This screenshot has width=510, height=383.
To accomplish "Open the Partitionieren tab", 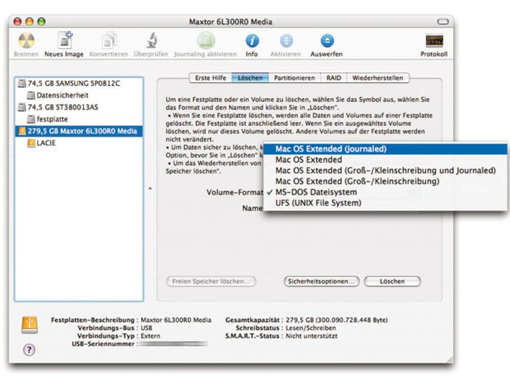I will 294,78.
